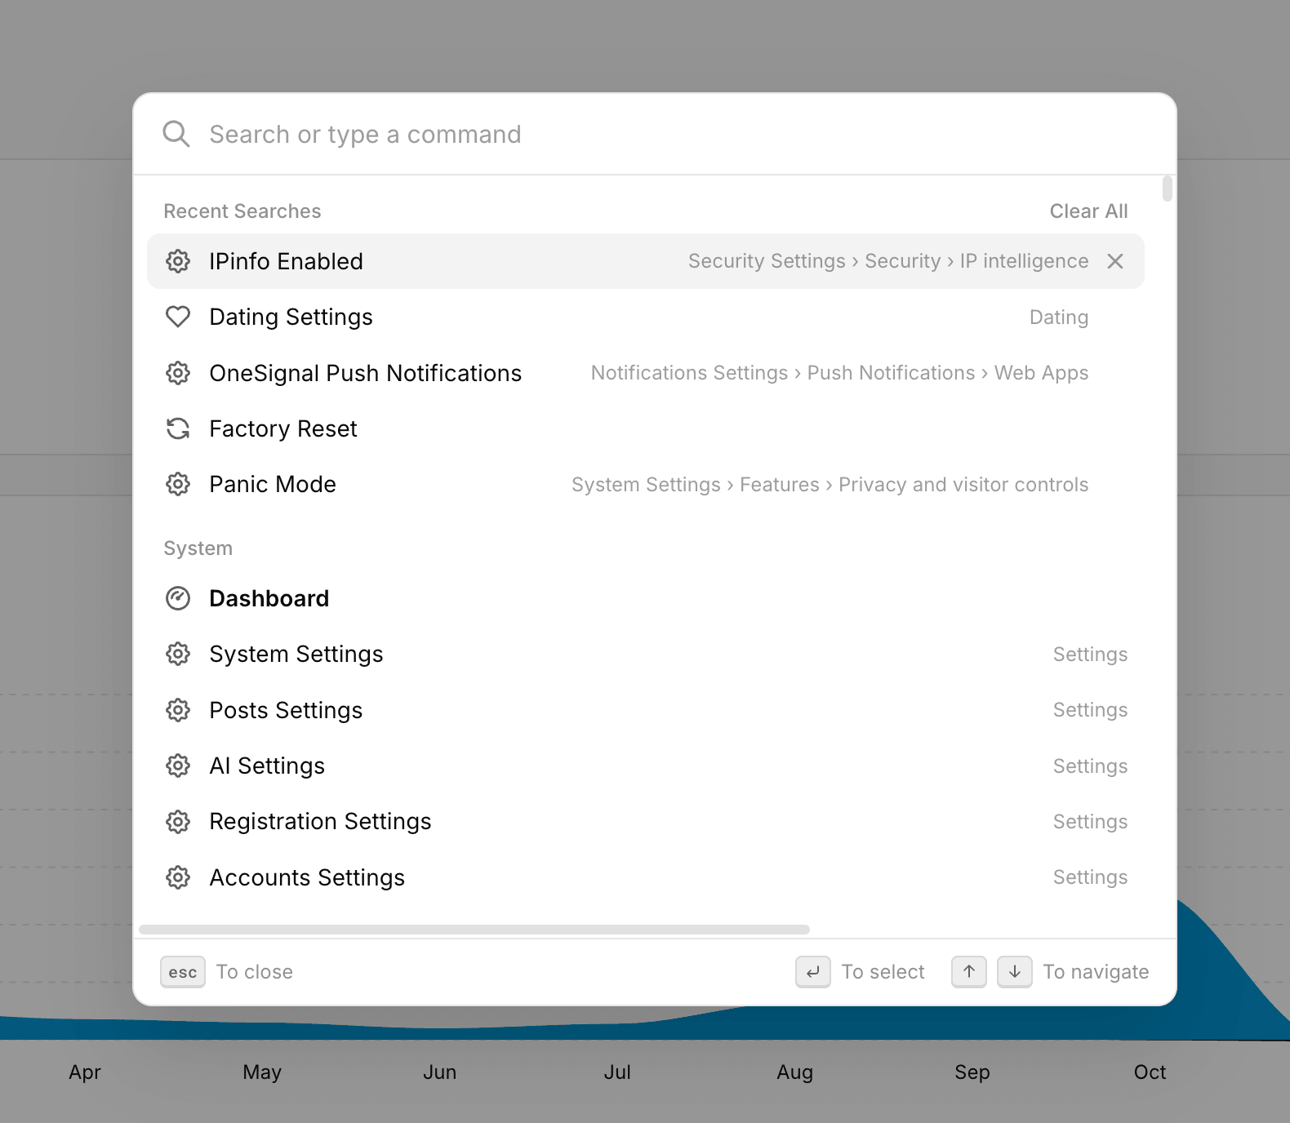Select the Factory Reset command
The height and width of the screenshot is (1123, 1290).
pyautogui.click(x=646, y=428)
